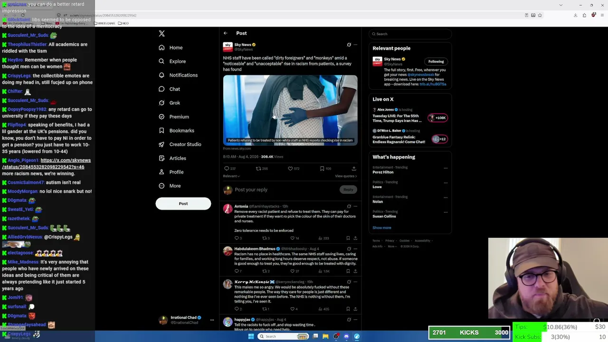Share Kerry McKenzie's reply
The height and width of the screenshot is (342, 608).
[355, 309]
